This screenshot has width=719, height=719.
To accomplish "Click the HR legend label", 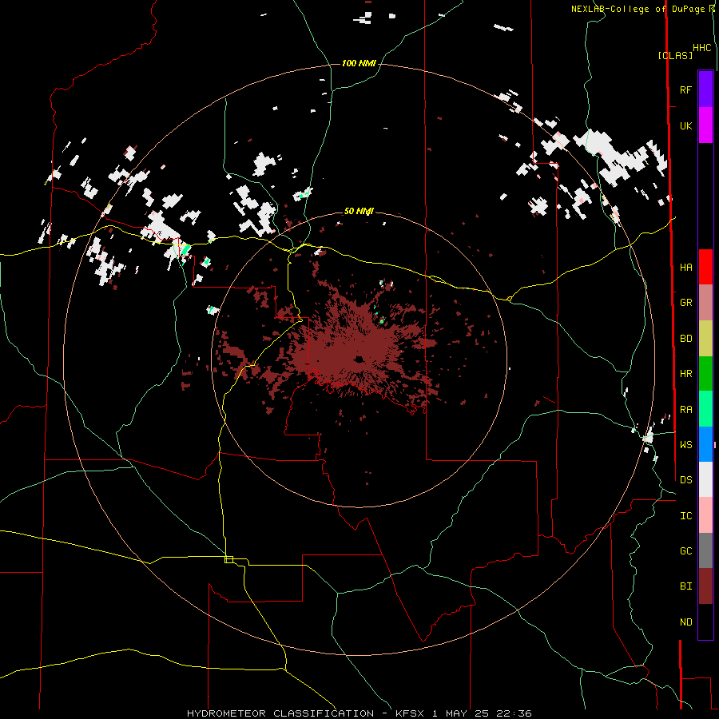I will (x=686, y=374).
